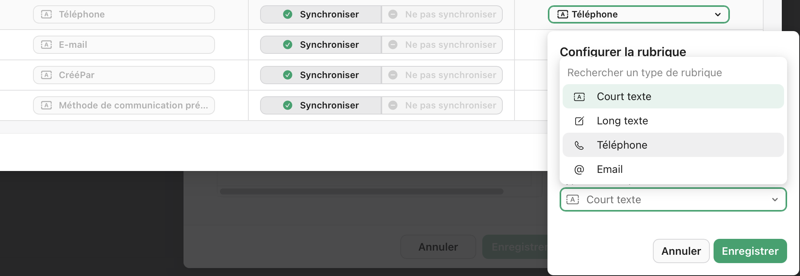Click the short text icon in Court texte selector
This screenshot has width=800, height=276.
pyautogui.click(x=573, y=199)
